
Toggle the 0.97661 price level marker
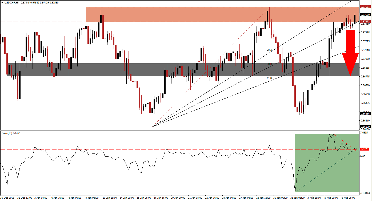(x=365, y=7)
